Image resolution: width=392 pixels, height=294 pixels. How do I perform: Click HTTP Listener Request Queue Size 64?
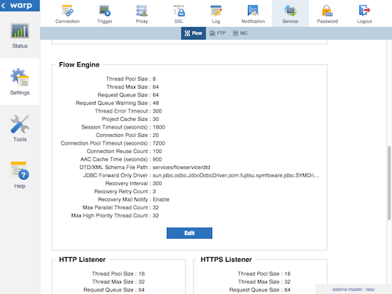142,290
